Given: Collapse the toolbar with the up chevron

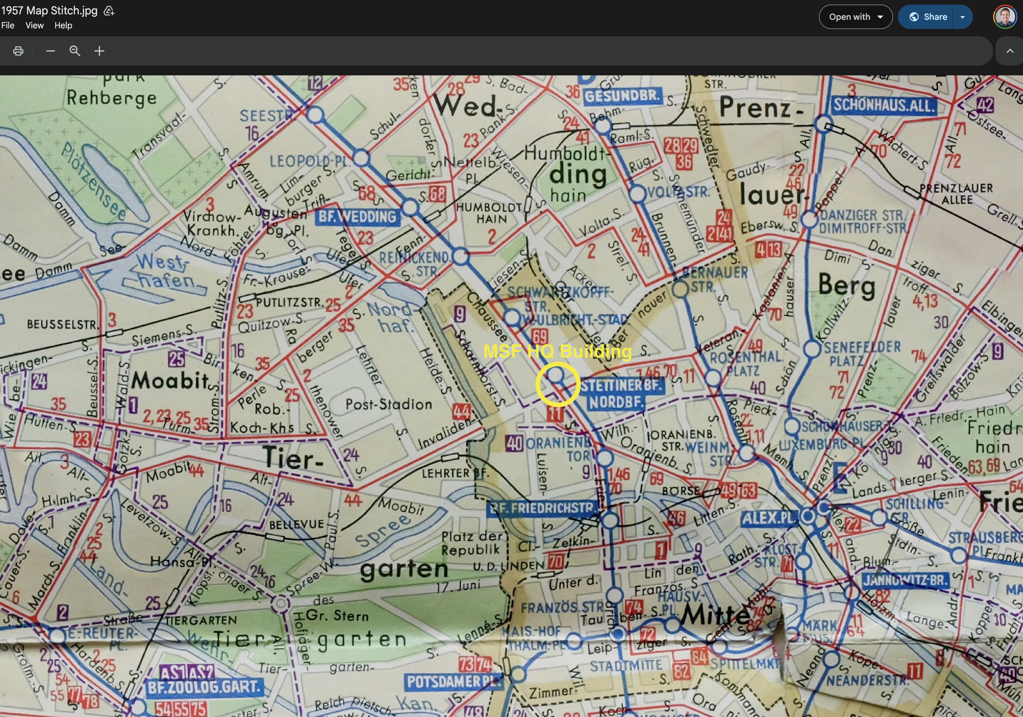Looking at the screenshot, I should coord(1010,51).
